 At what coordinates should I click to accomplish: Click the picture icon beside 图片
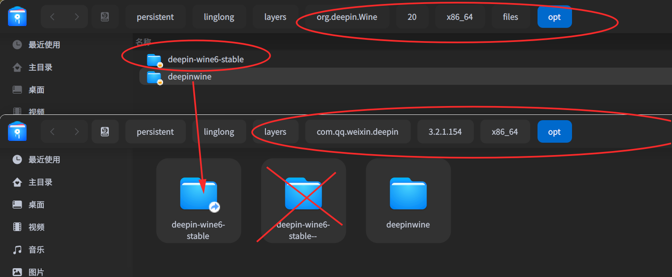(x=17, y=272)
